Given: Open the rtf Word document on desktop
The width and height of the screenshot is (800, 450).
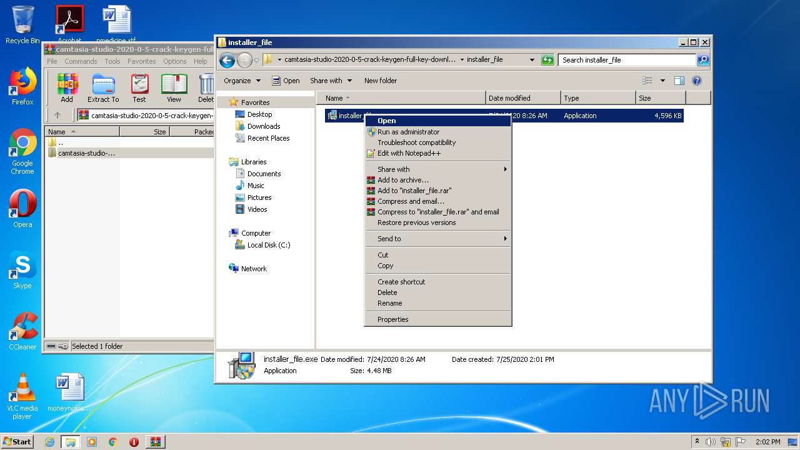Looking at the screenshot, I should 116,24.
